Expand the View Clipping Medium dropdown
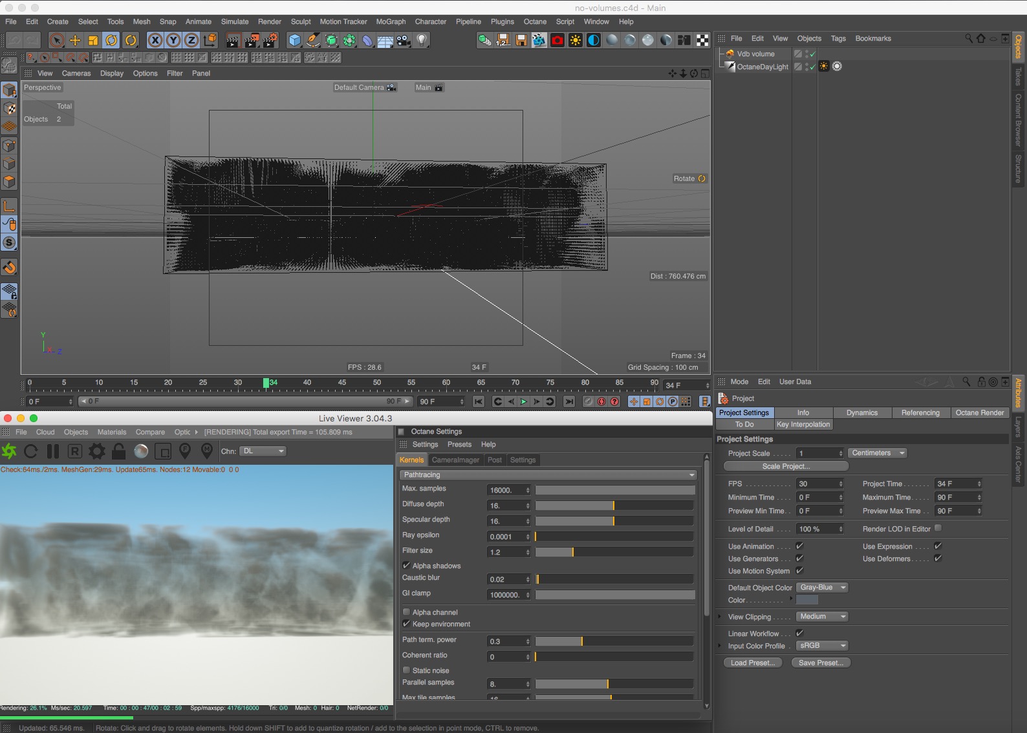Screen dimensions: 1027x733 (822, 617)
